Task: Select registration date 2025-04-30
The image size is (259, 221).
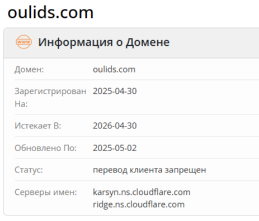Action: 115,91
